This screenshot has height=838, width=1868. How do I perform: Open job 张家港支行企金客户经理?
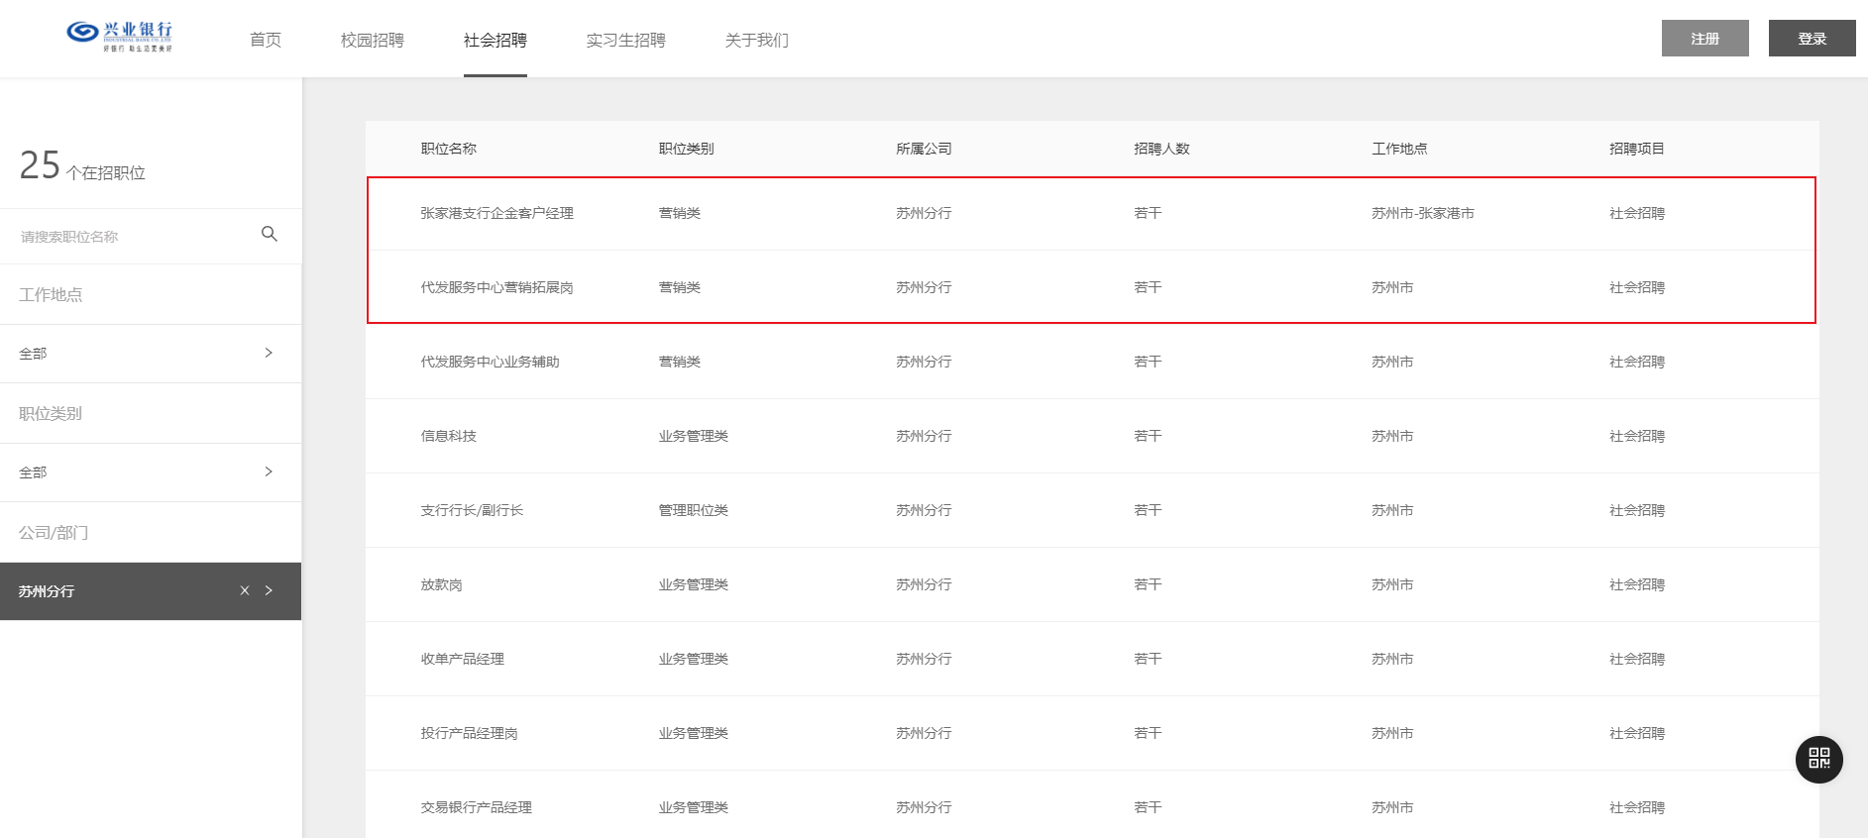(496, 213)
